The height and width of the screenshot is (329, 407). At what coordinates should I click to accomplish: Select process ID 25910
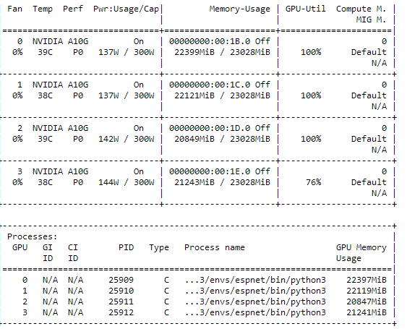click(121, 291)
